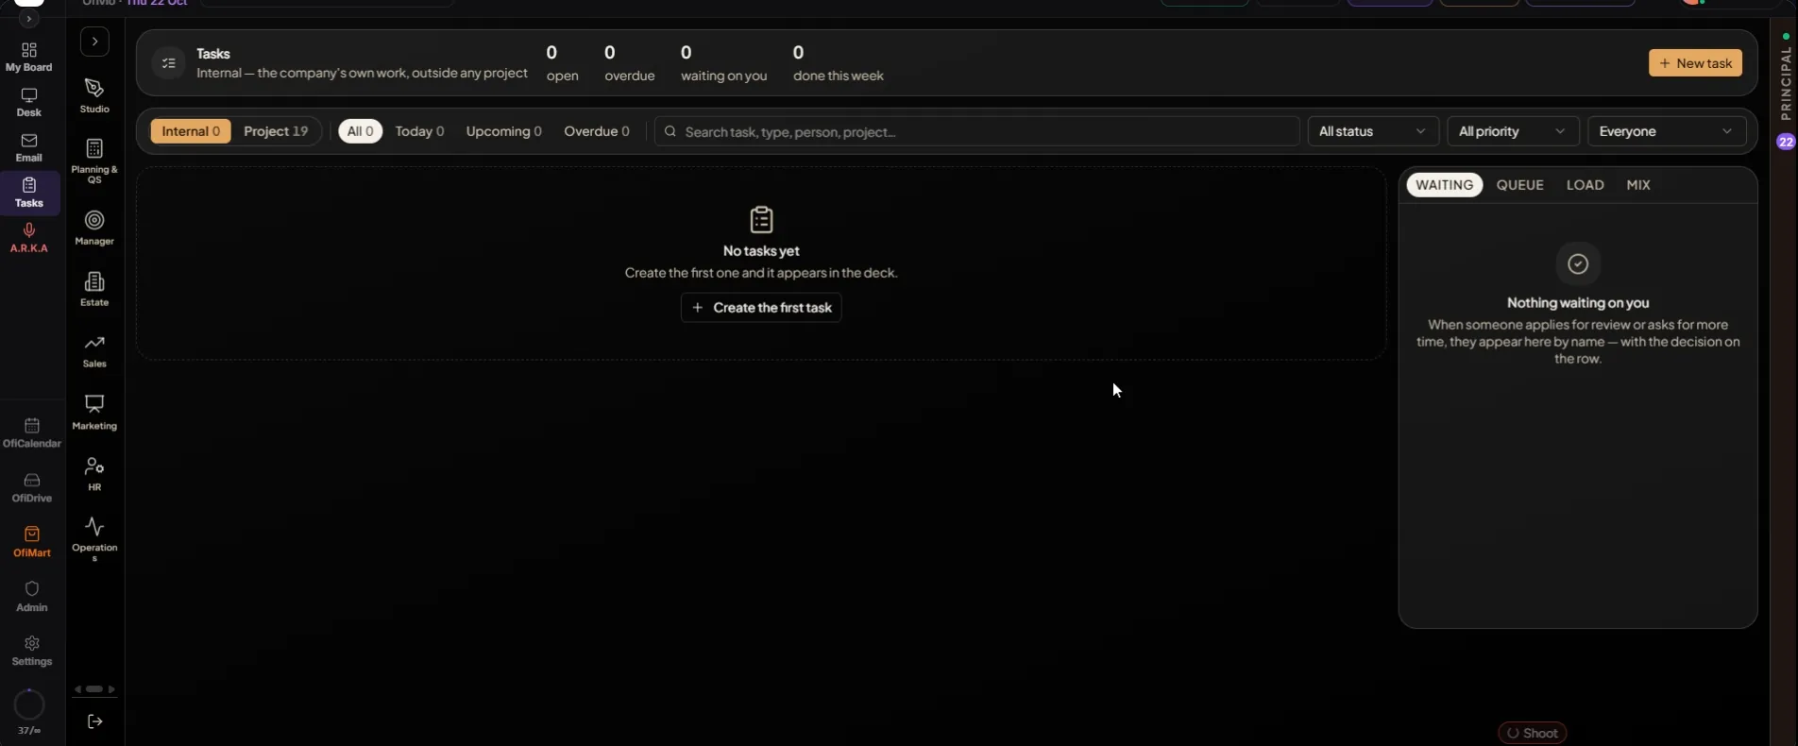Filter tasks by All
This screenshot has height=746, width=1798.
[x=361, y=131]
